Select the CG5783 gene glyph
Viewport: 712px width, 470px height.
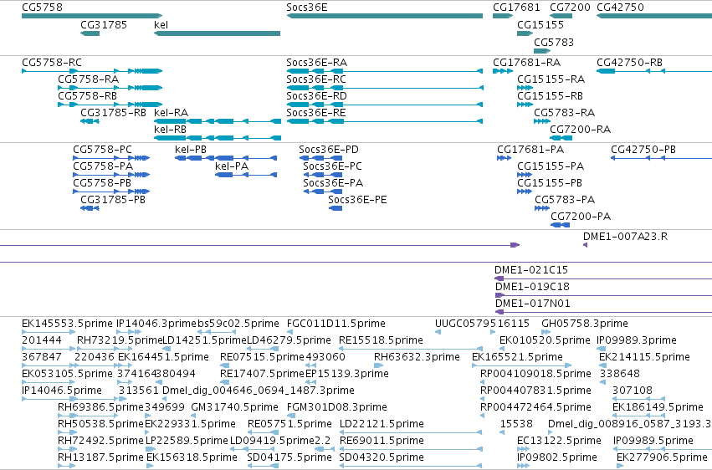542,50
